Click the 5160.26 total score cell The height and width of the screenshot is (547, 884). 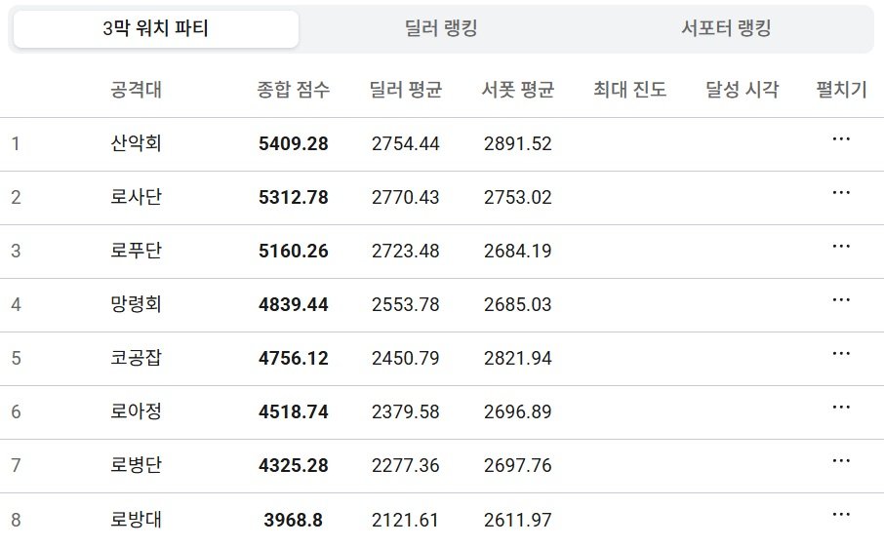pos(294,252)
